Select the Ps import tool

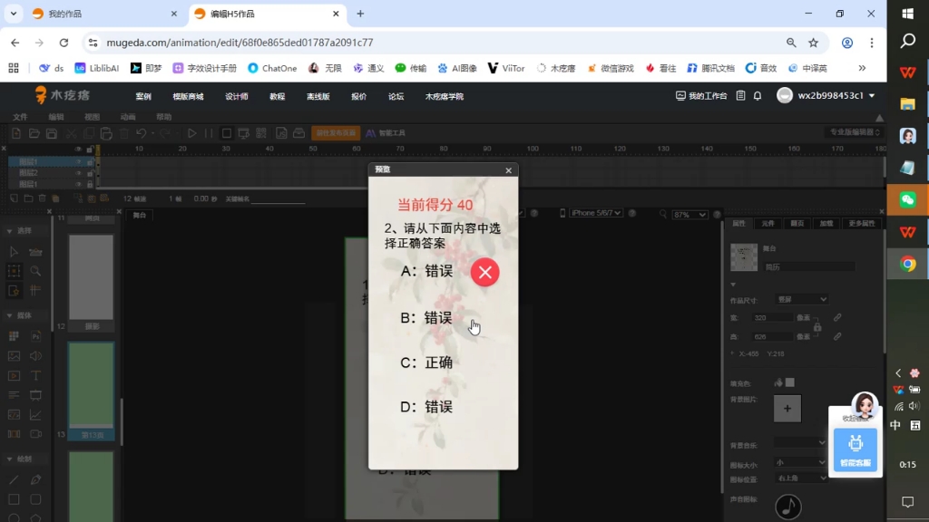35,336
